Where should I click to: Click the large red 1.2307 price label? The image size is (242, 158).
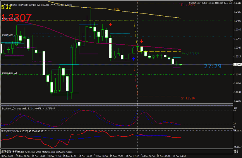[17, 18]
